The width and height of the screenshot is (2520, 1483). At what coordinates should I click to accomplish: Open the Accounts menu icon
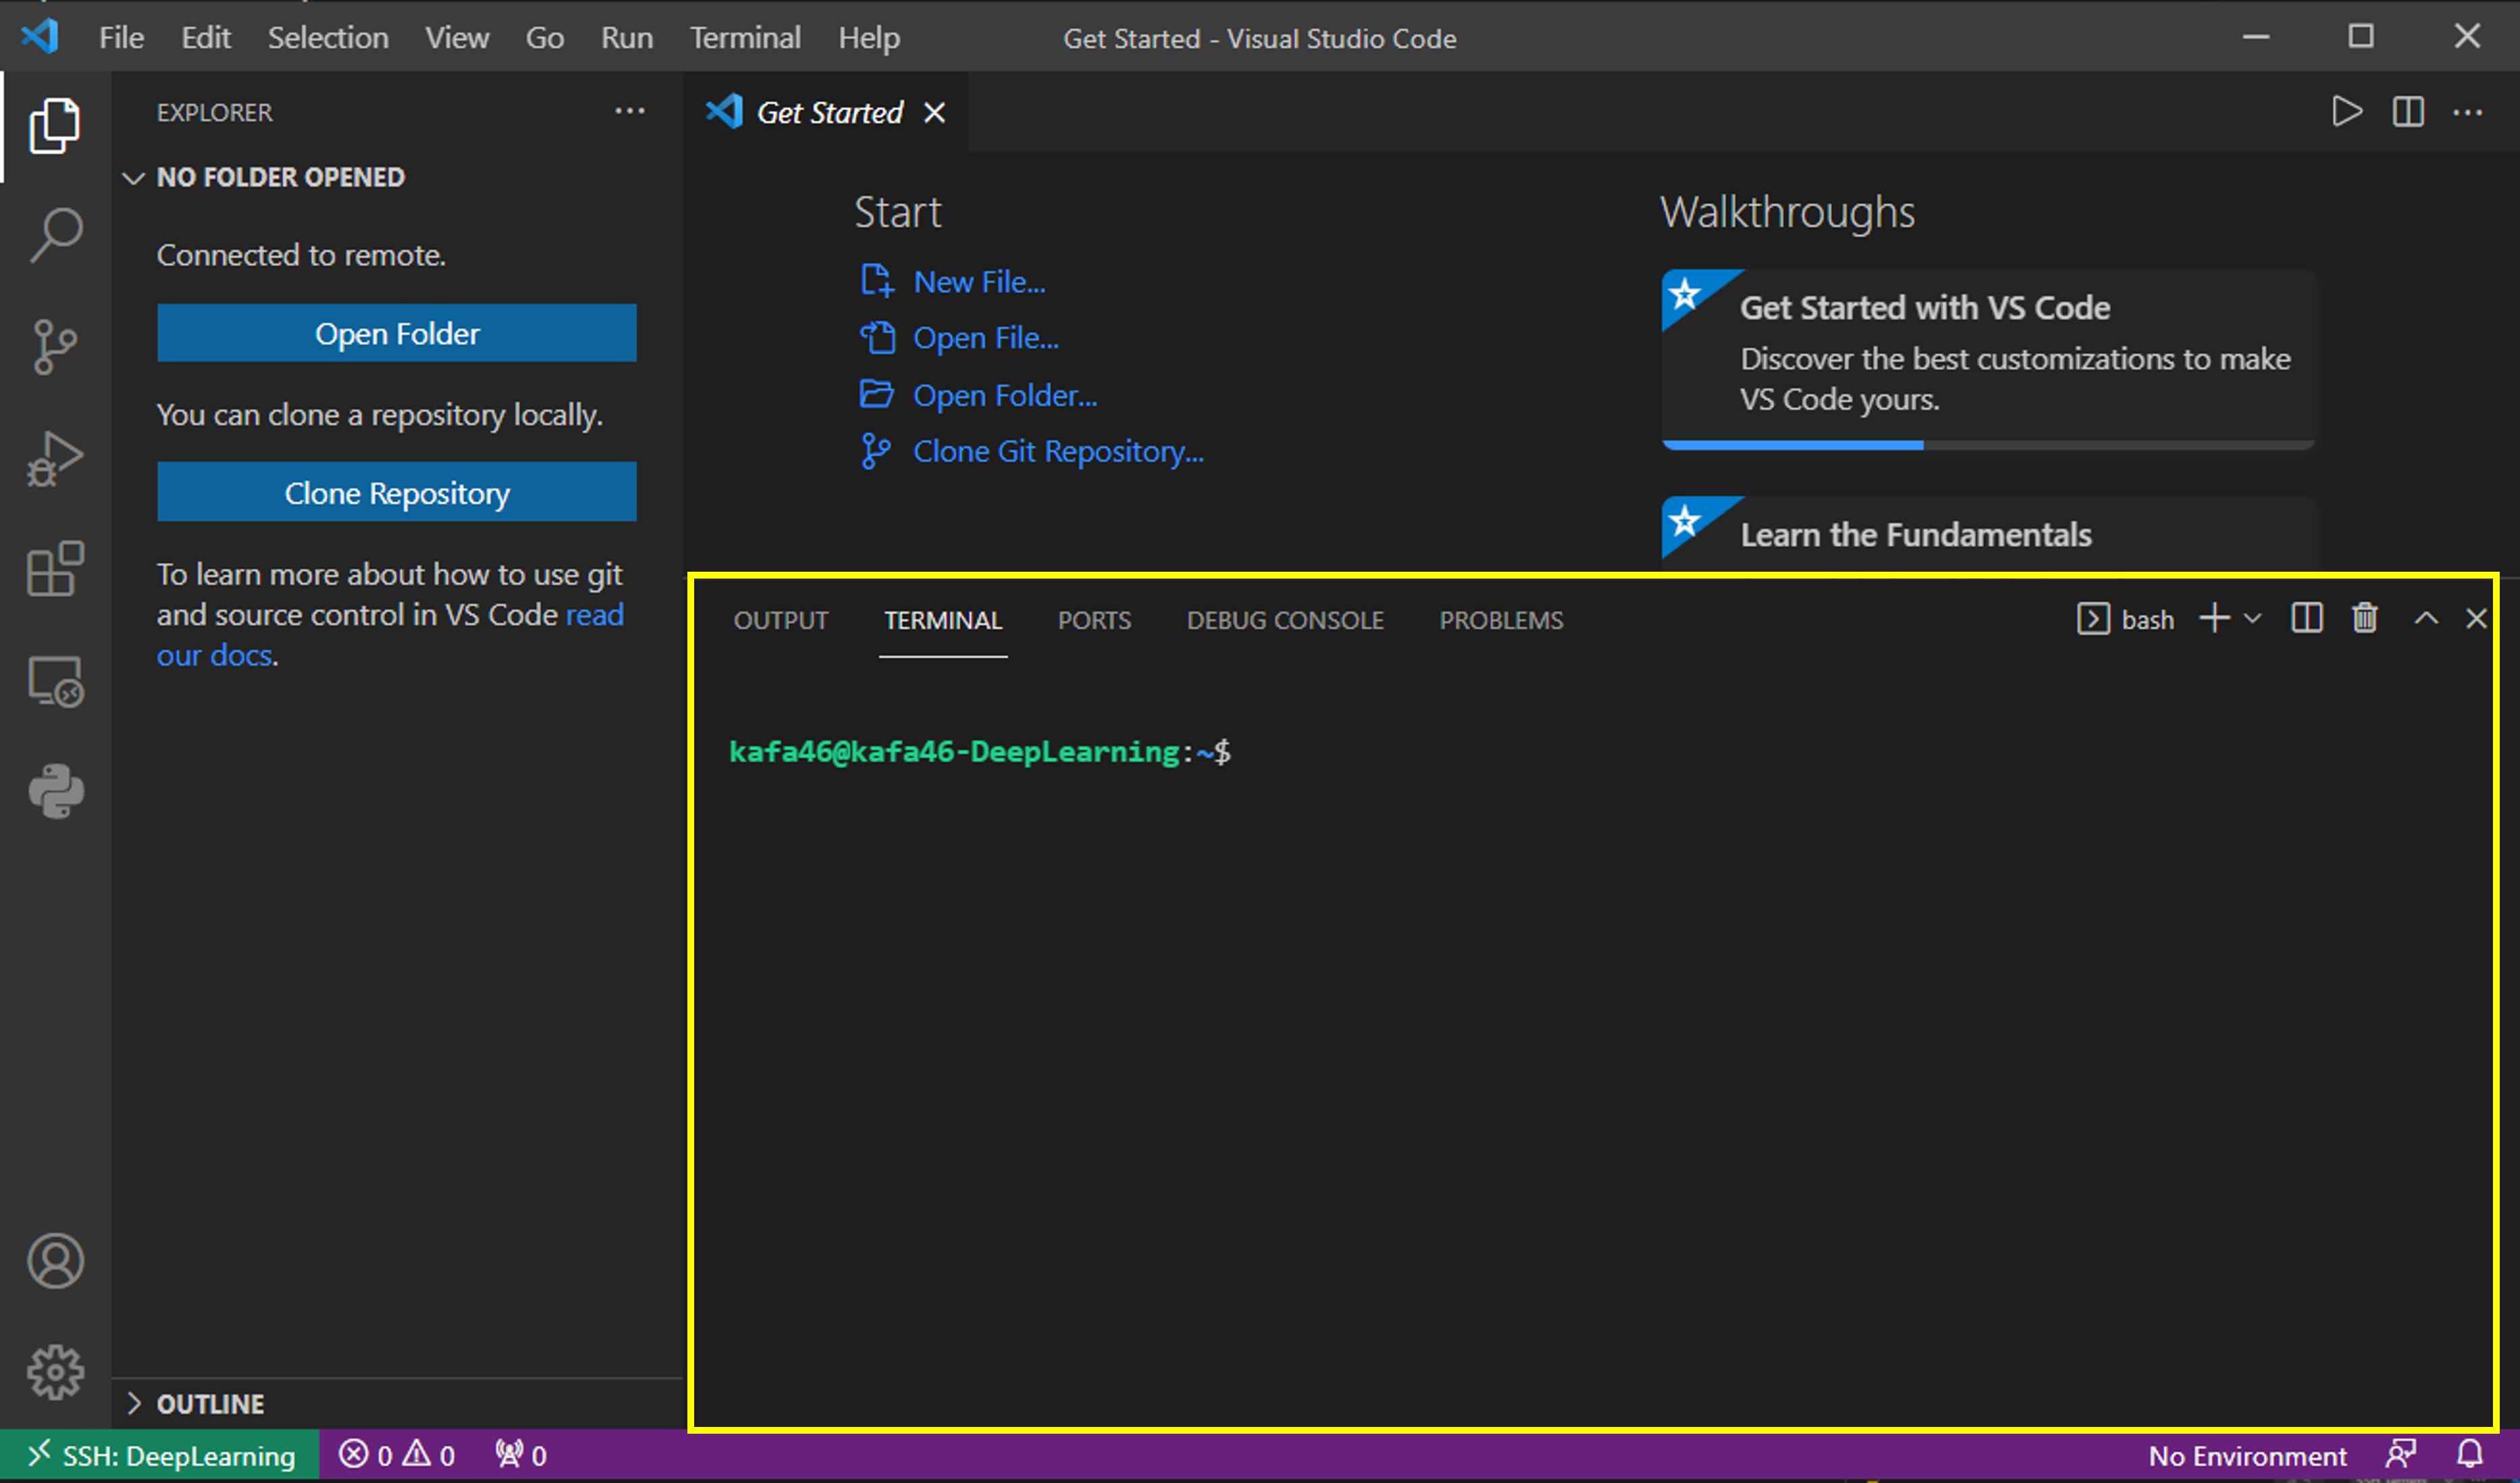[x=55, y=1261]
